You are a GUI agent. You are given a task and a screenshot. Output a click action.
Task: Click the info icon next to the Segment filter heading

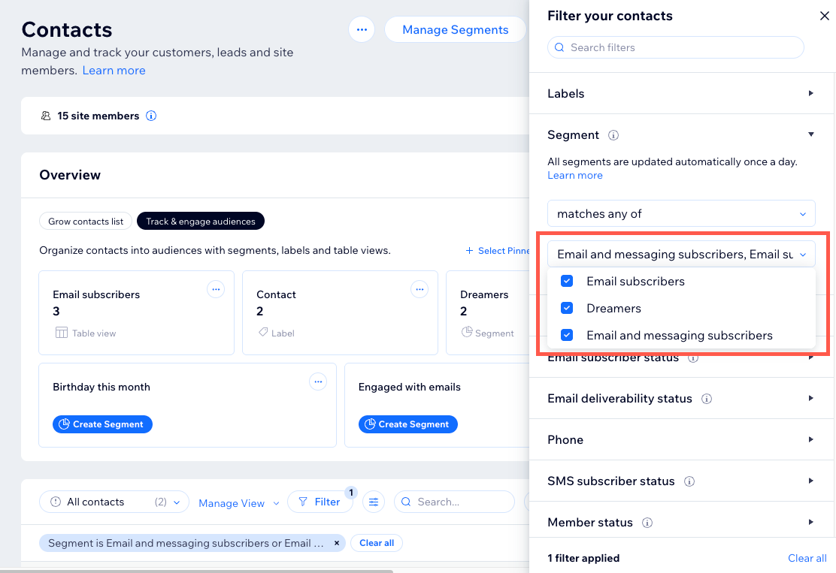click(613, 134)
